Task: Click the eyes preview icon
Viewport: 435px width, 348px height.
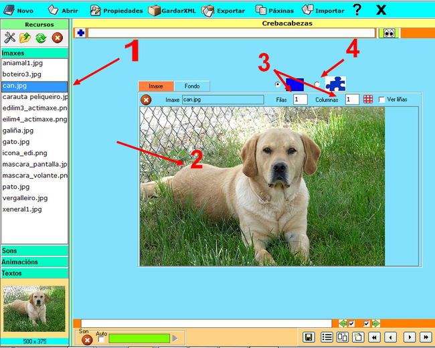Action: tap(388, 33)
